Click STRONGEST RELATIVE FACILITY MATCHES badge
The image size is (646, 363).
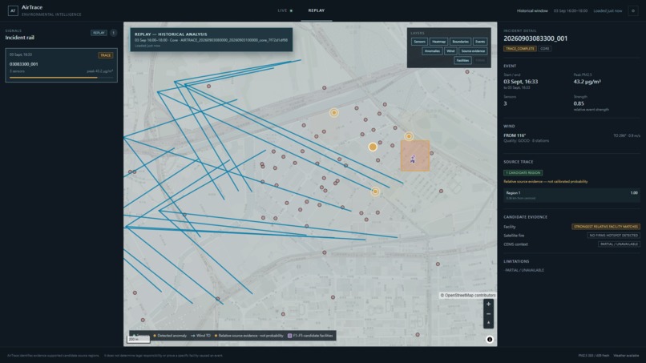[606, 227]
